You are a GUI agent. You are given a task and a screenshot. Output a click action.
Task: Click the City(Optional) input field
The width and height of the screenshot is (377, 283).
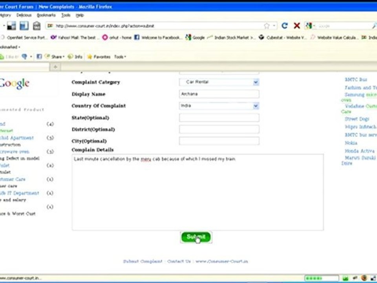click(219, 141)
